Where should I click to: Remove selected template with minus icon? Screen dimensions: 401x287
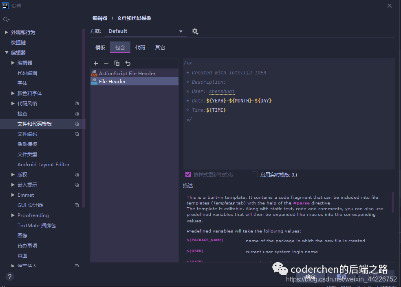click(106, 63)
